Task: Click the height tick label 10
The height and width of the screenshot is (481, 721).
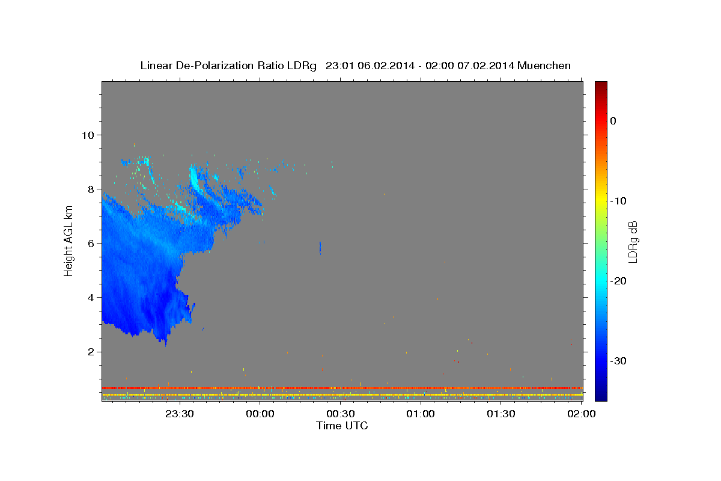Action: (x=87, y=135)
